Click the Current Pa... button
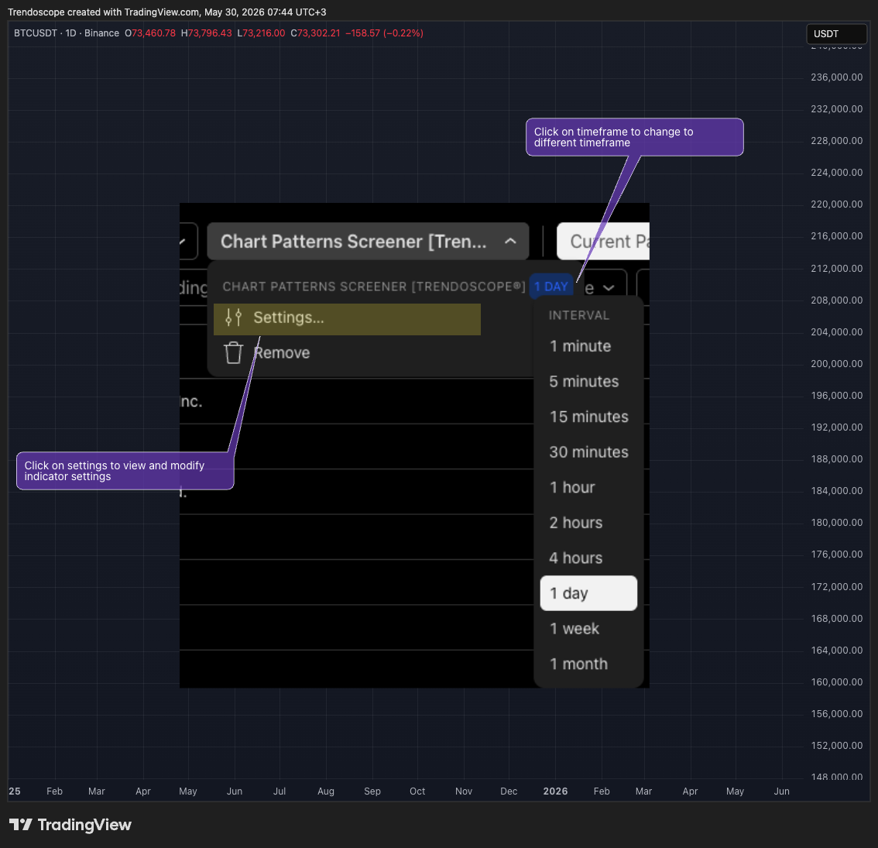 pyautogui.click(x=603, y=242)
